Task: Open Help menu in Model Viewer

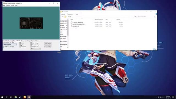Action: pyautogui.click(x=16, y=5)
